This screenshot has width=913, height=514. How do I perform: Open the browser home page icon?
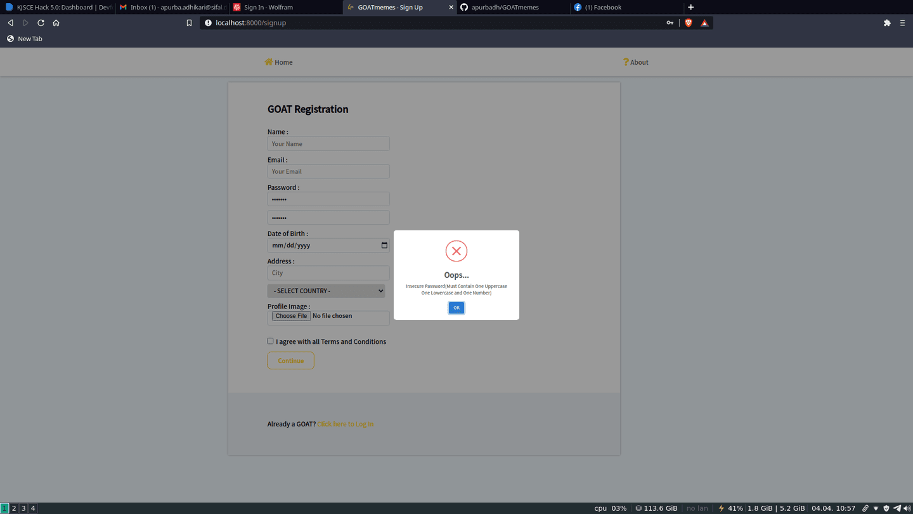pos(56,23)
